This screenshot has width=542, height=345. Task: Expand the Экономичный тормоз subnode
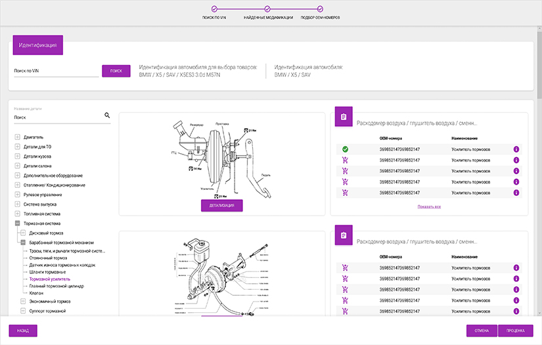click(23, 301)
